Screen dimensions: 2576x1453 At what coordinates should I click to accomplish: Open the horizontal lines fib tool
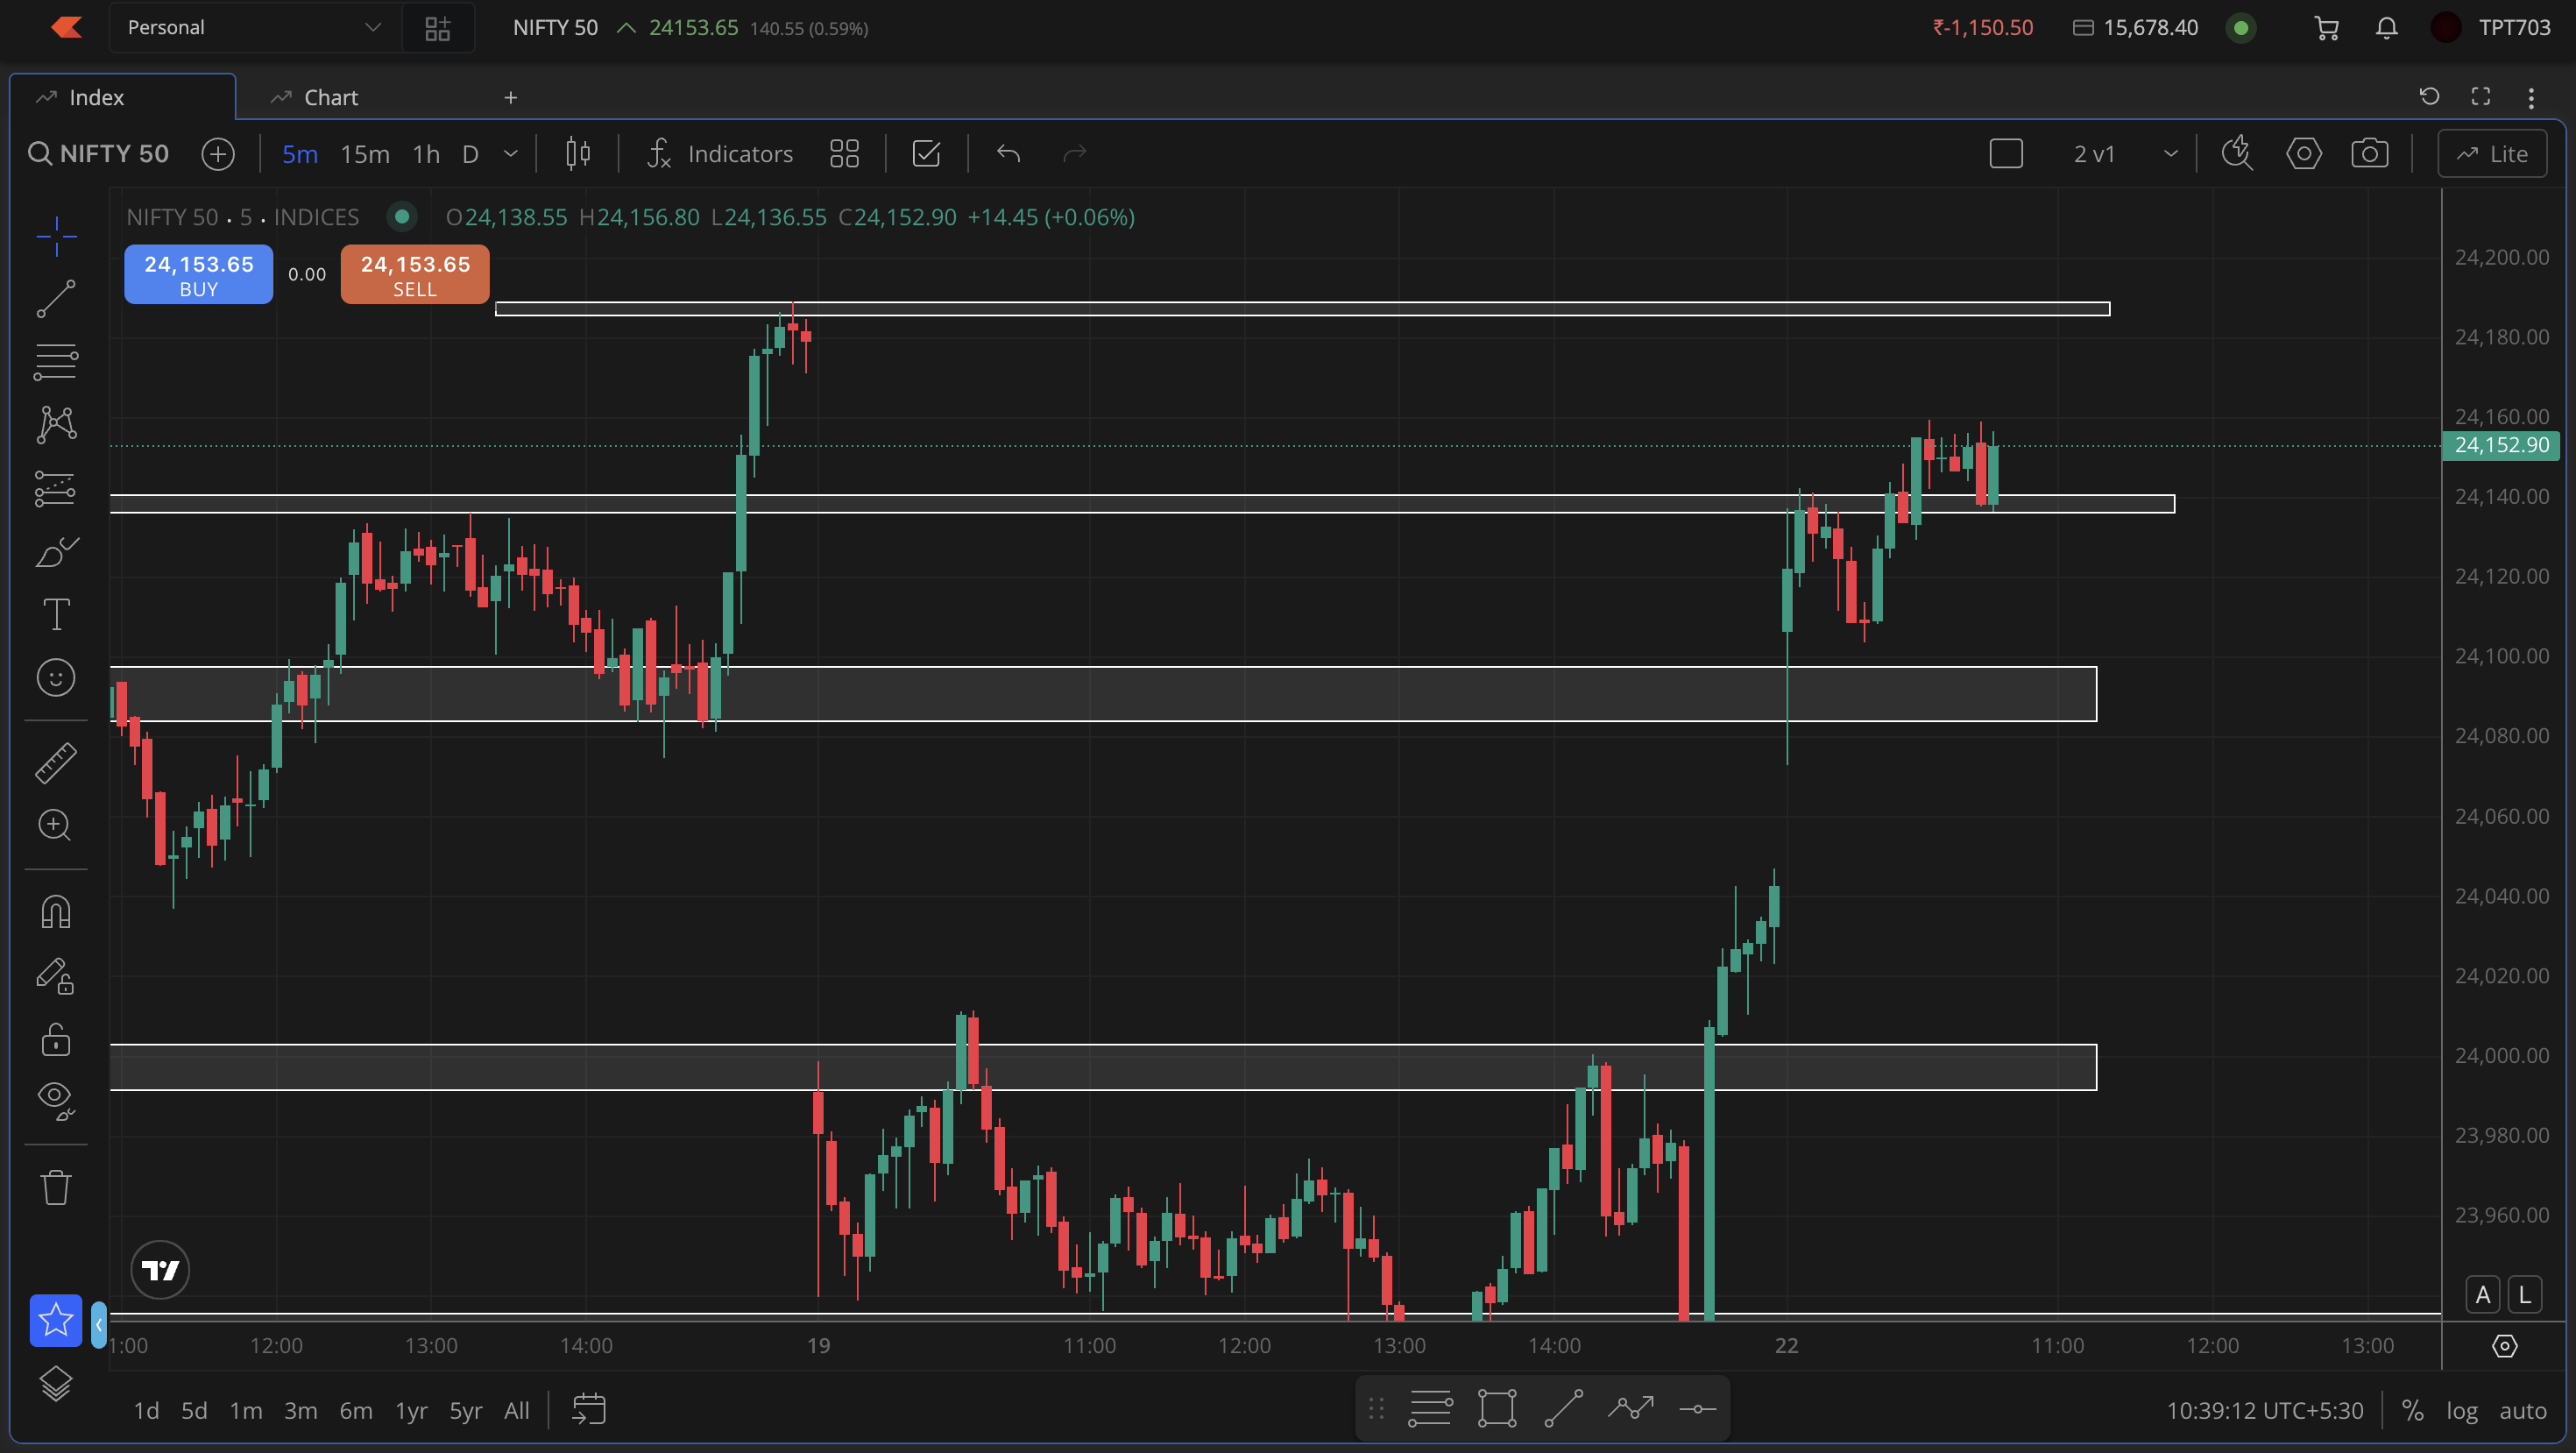tap(56, 362)
